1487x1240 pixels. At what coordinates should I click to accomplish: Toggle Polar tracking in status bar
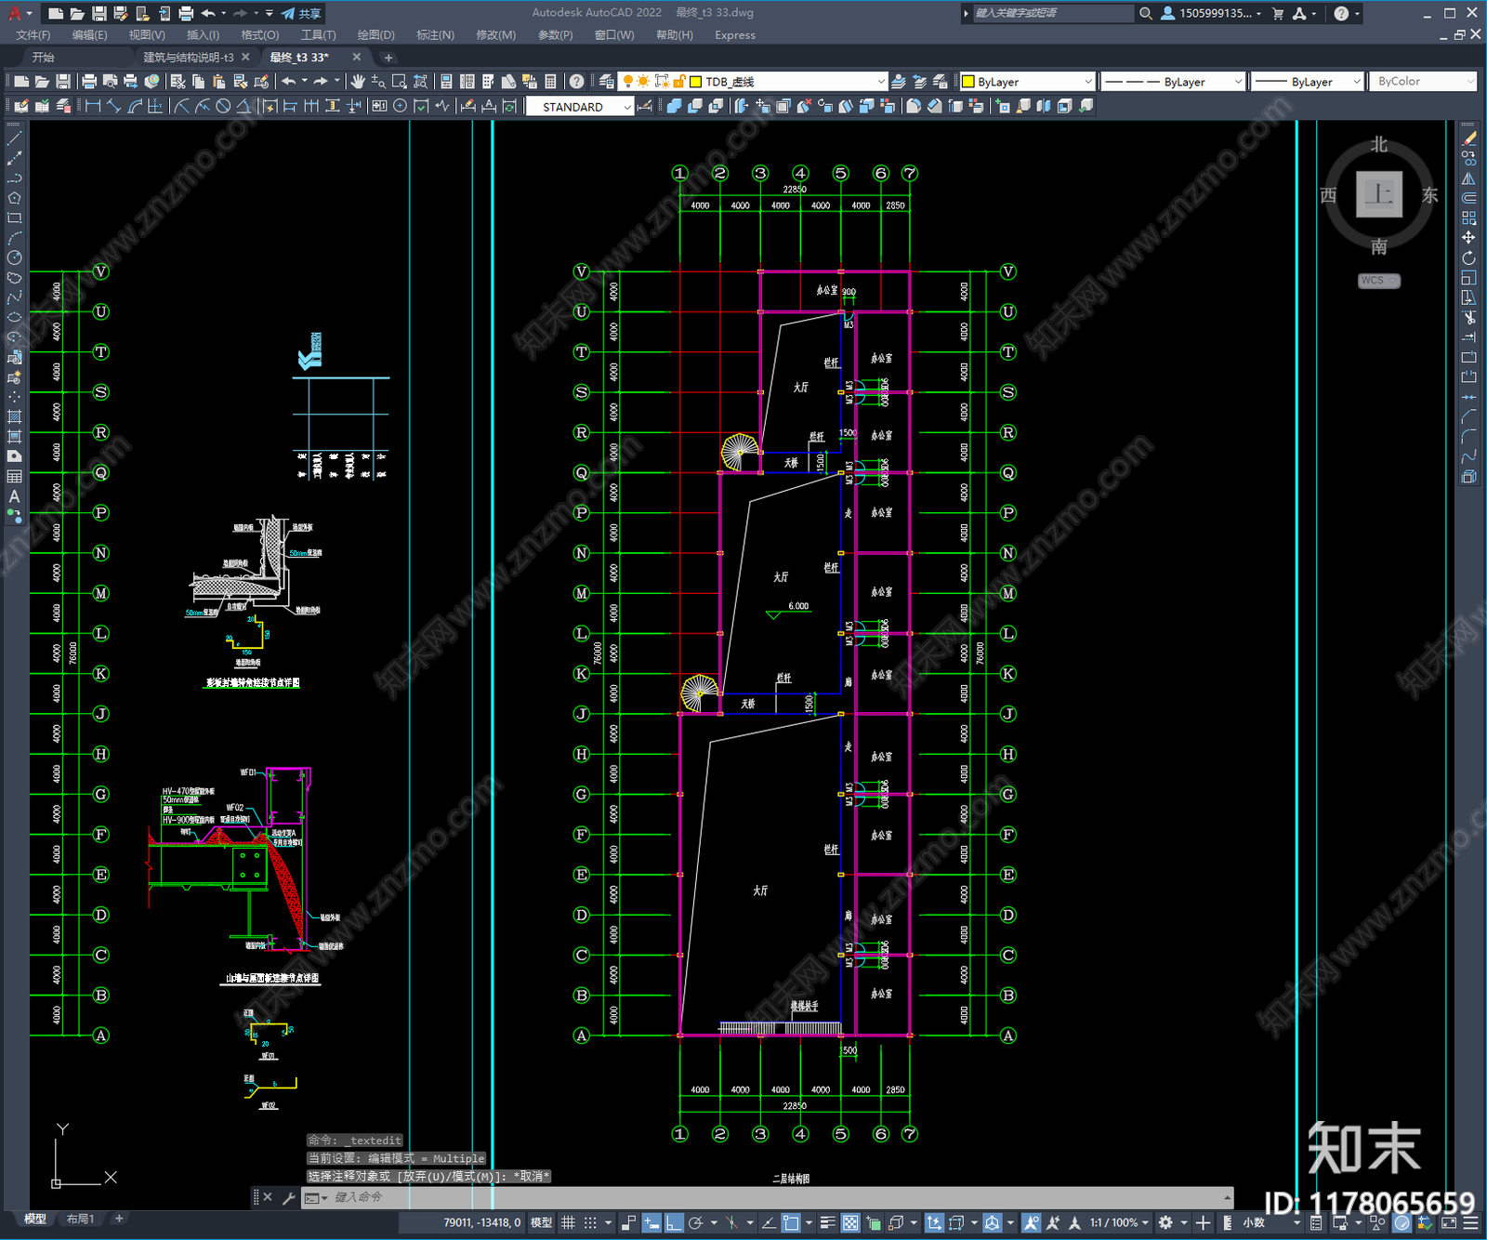tap(695, 1222)
